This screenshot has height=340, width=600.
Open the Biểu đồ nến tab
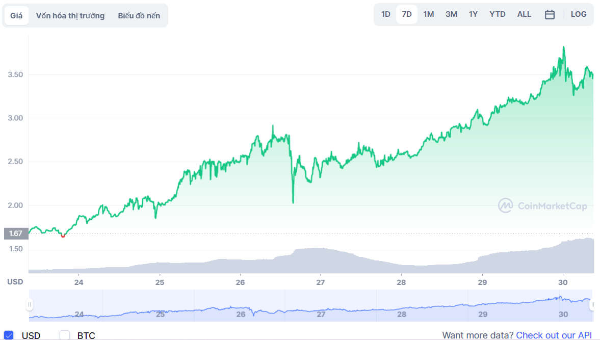click(139, 16)
